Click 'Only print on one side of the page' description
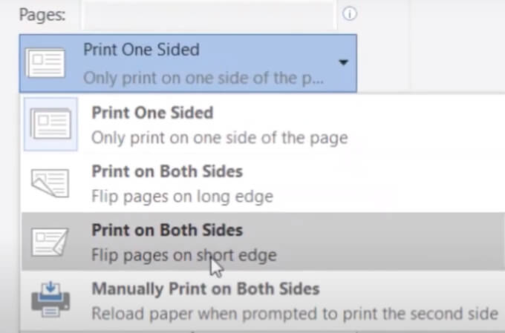The width and height of the screenshot is (505, 333). (219, 137)
